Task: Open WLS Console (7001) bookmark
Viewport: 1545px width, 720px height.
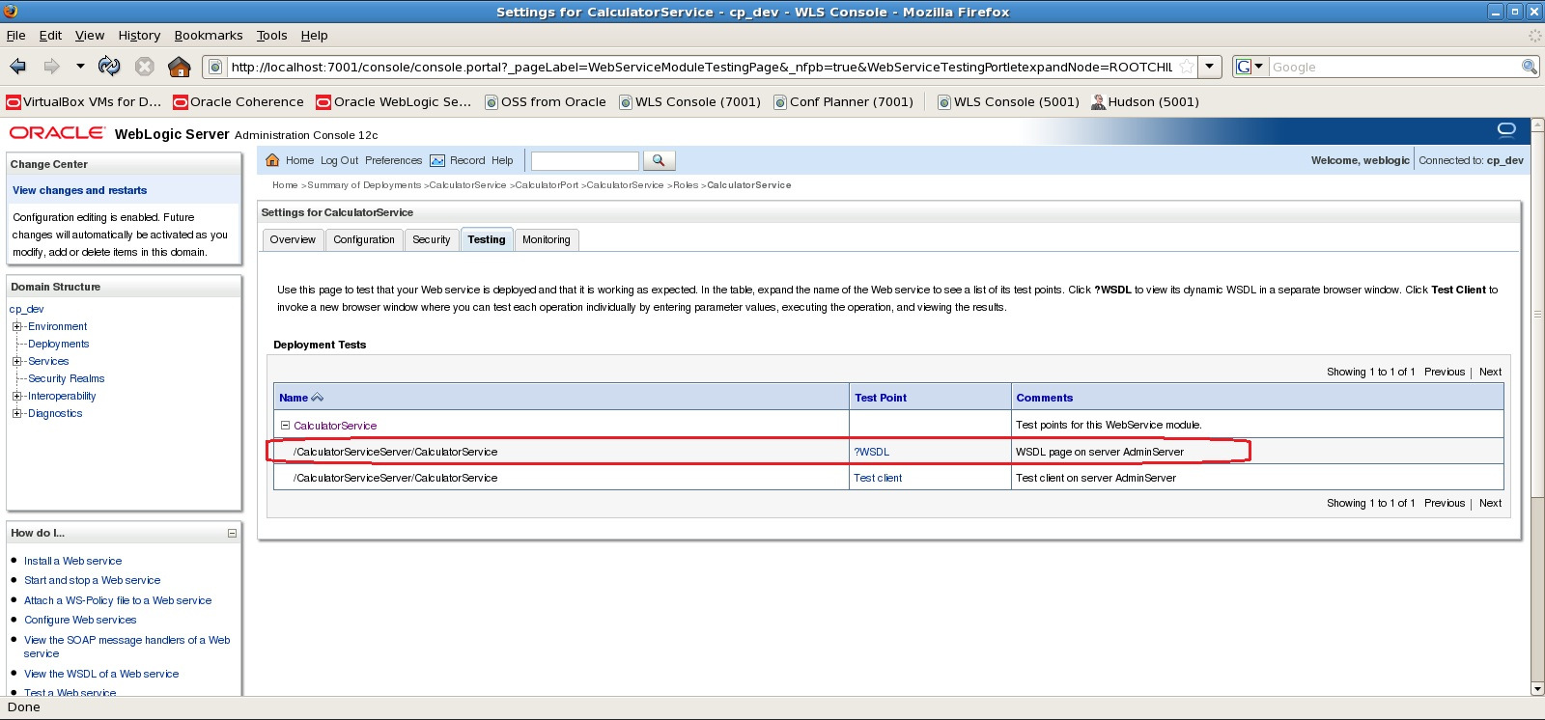Action: coord(689,101)
